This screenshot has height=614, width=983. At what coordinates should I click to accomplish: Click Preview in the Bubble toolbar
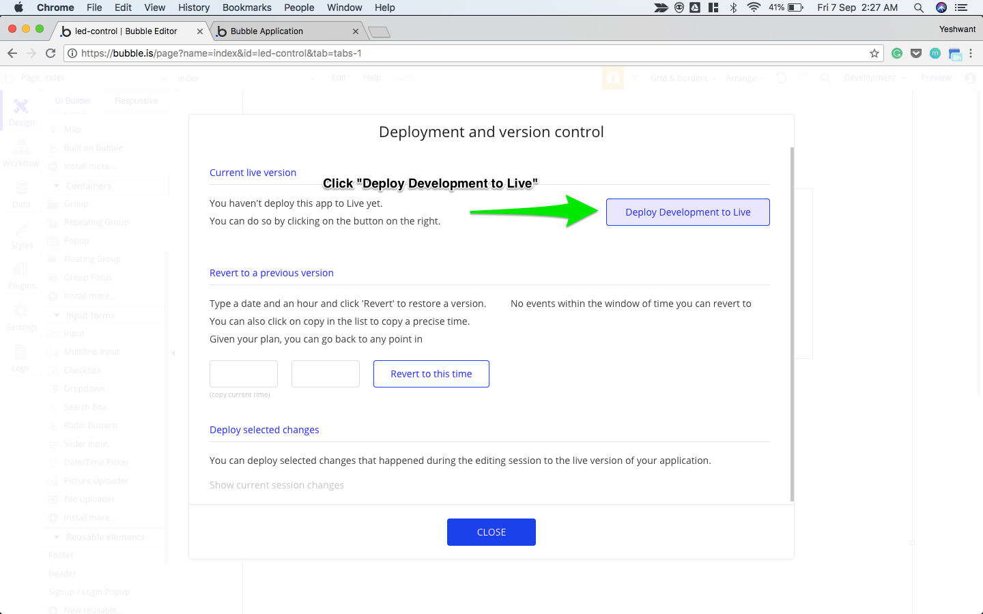click(x=936, y=78)
